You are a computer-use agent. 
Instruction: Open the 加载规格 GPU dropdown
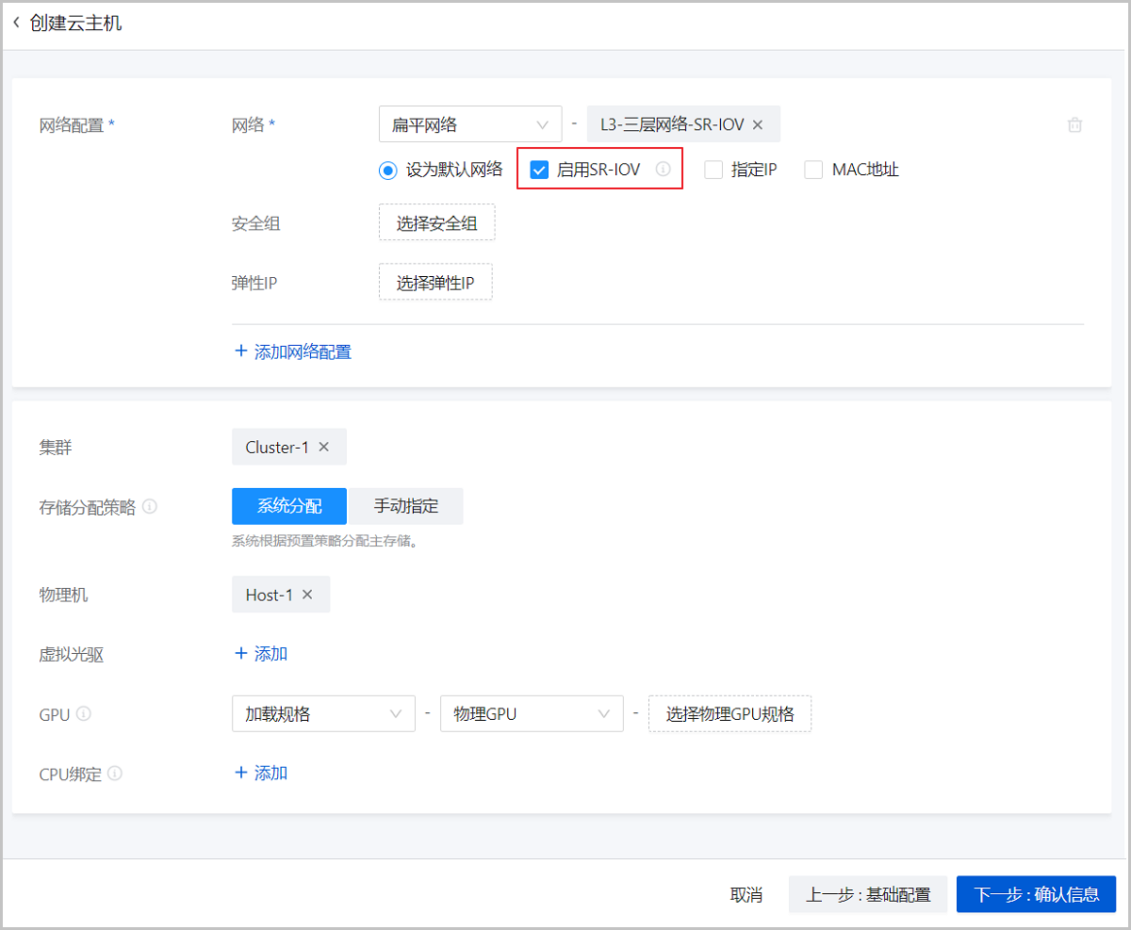[323, 713]
